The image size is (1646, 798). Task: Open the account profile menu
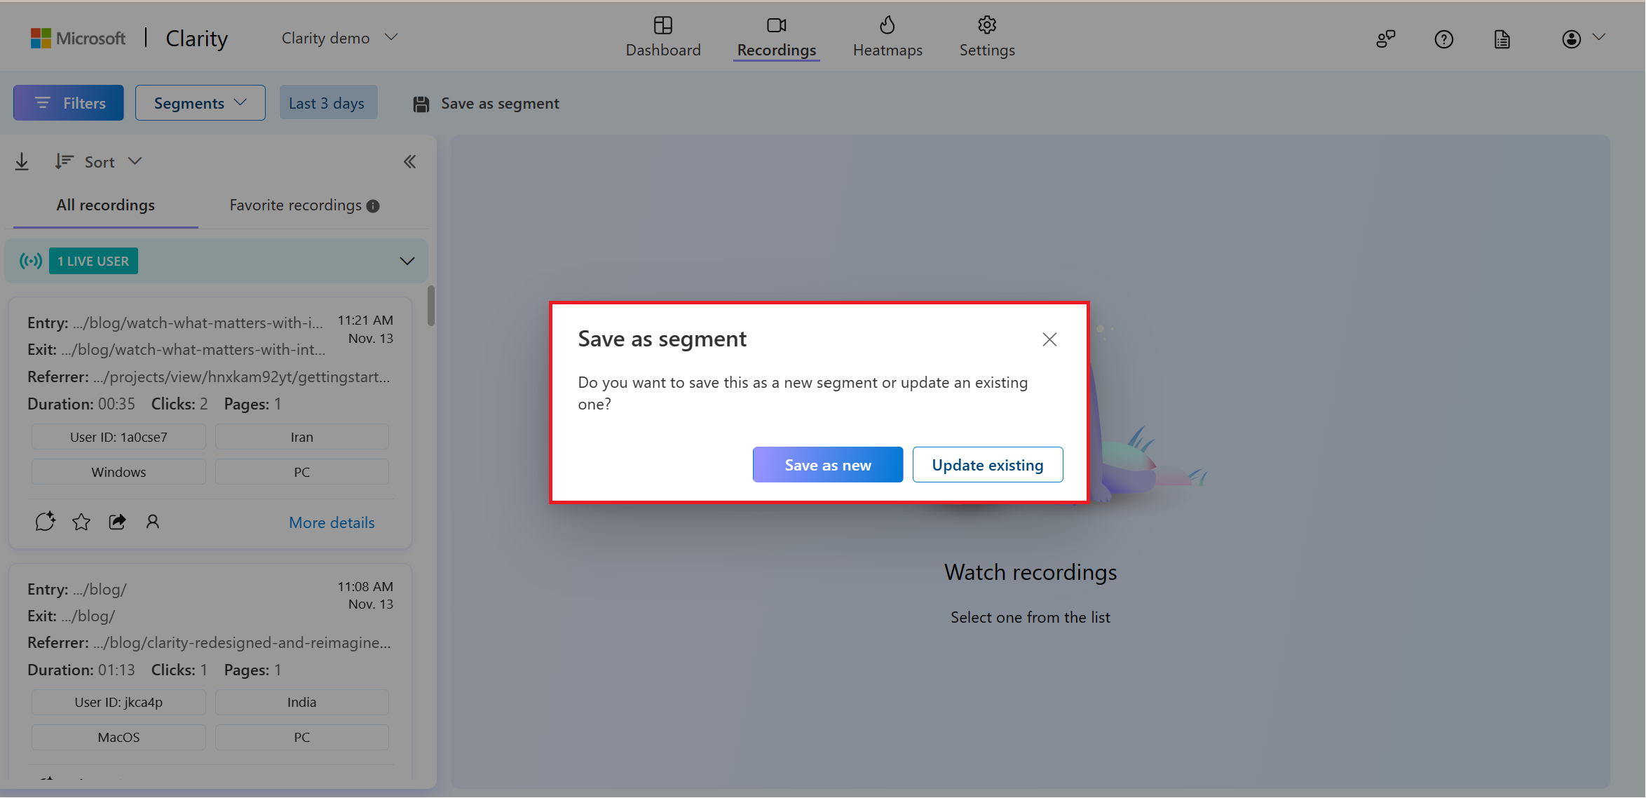tap(1583, 39)
